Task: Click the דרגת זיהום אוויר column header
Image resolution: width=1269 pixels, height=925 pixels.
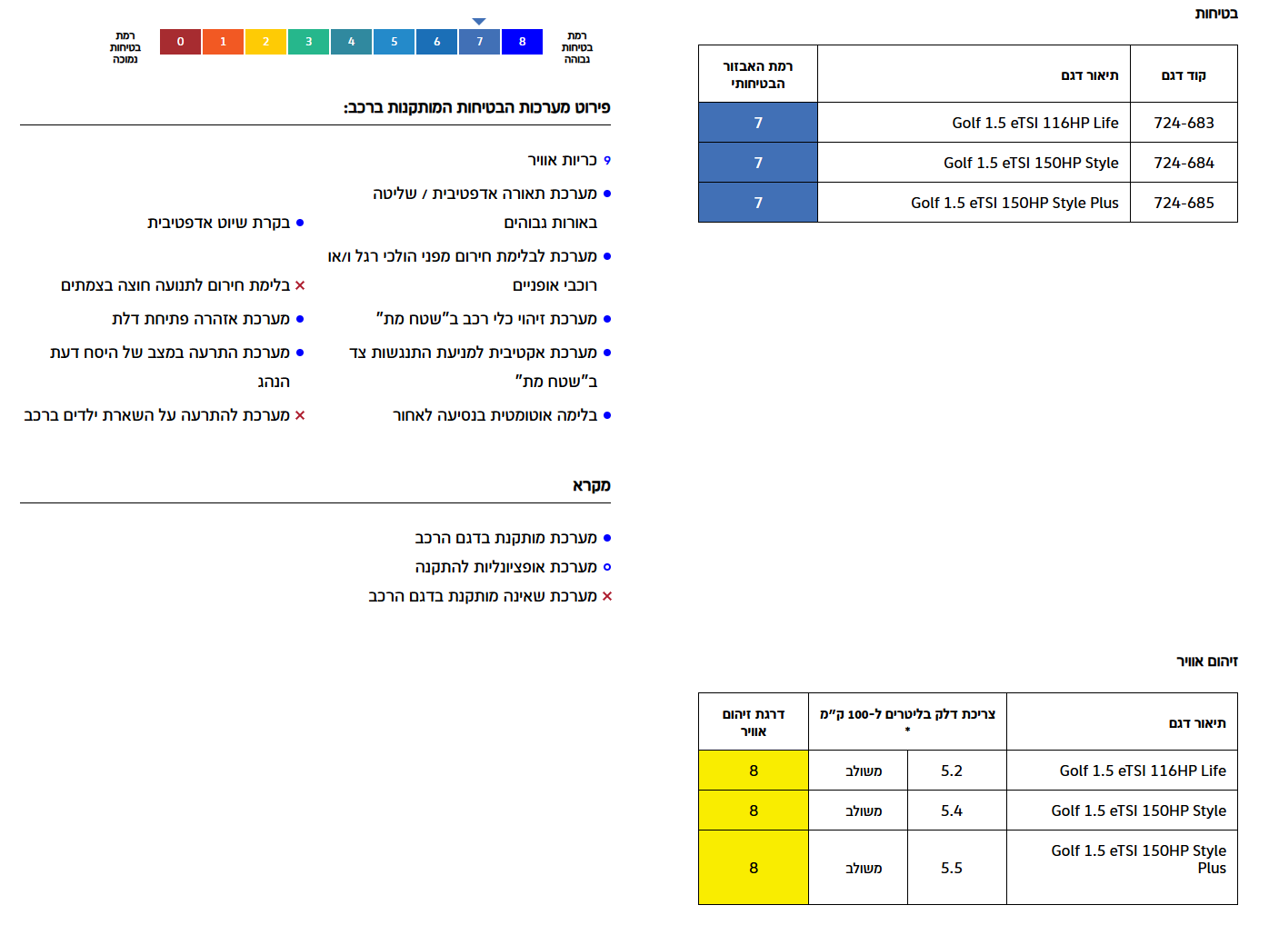Action: pyautogui.click(x=754, y=722)
